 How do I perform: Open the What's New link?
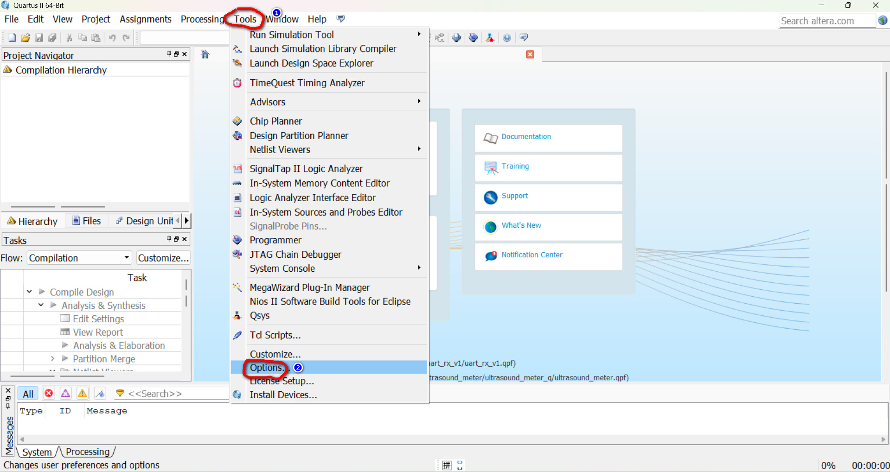coord(548,227)
